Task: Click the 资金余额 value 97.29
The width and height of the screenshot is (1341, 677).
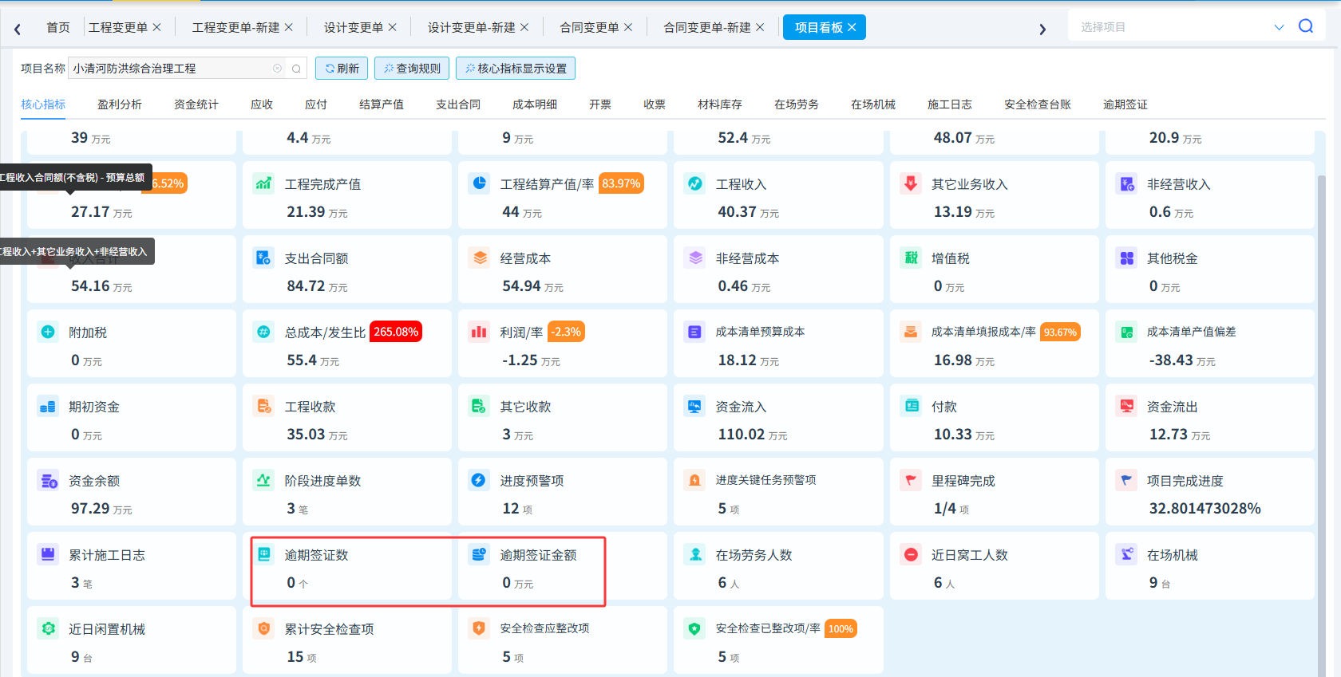Action: pyautogui.click(x=90, y=509)
